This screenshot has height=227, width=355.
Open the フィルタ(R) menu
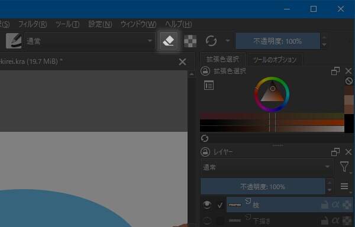tap(33, 24)
